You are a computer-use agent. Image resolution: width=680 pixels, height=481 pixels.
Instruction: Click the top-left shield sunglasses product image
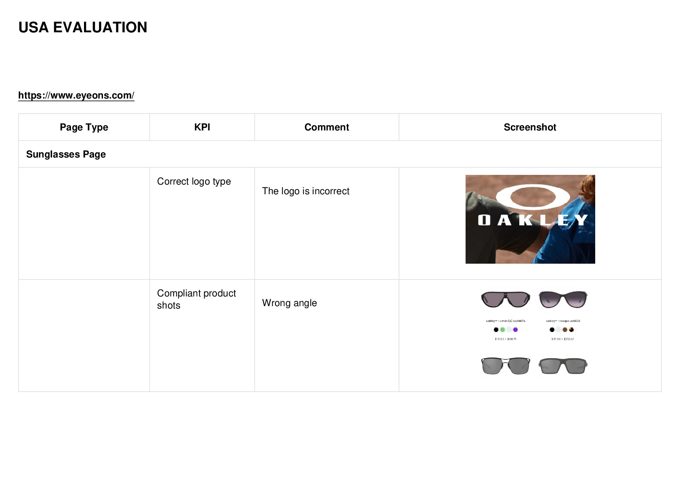point(506,299)
